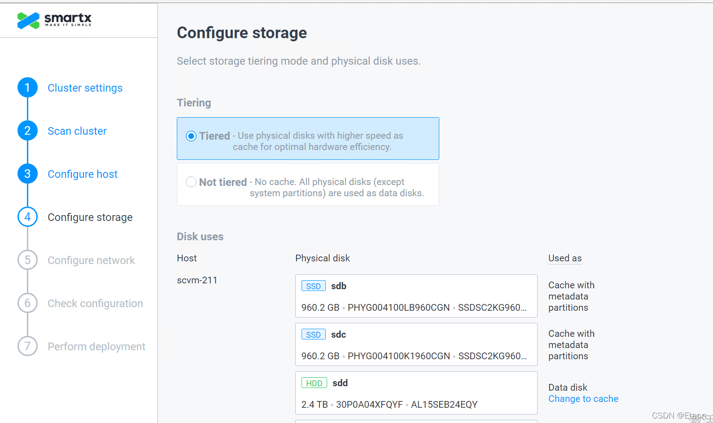Viewport: 713px width, 423px height.
Task: Click step 1 circle icon
Action: [27, 88]
